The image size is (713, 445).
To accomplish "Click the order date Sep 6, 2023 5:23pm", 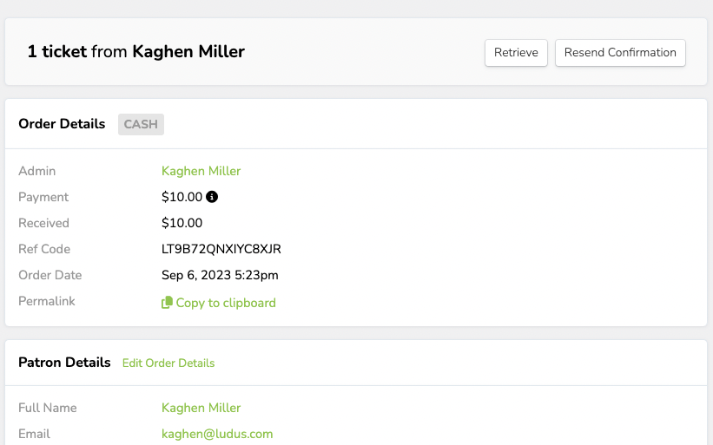I will pyautogui.click(x=220, y=275).
